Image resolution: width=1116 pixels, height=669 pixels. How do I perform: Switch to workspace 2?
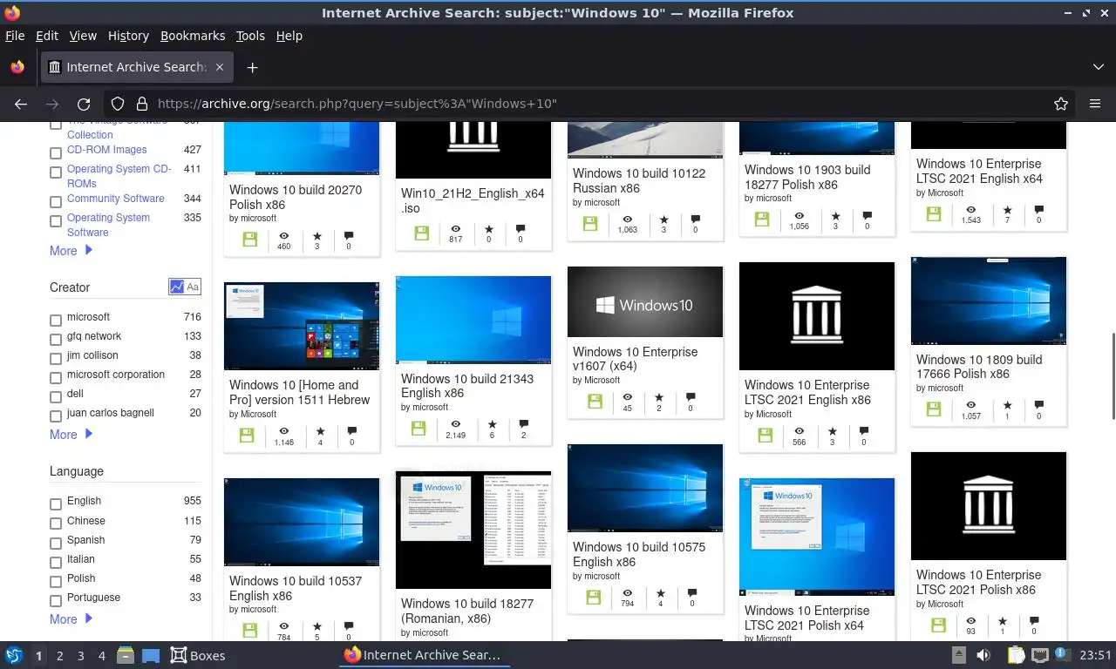[x=60, y=656]
